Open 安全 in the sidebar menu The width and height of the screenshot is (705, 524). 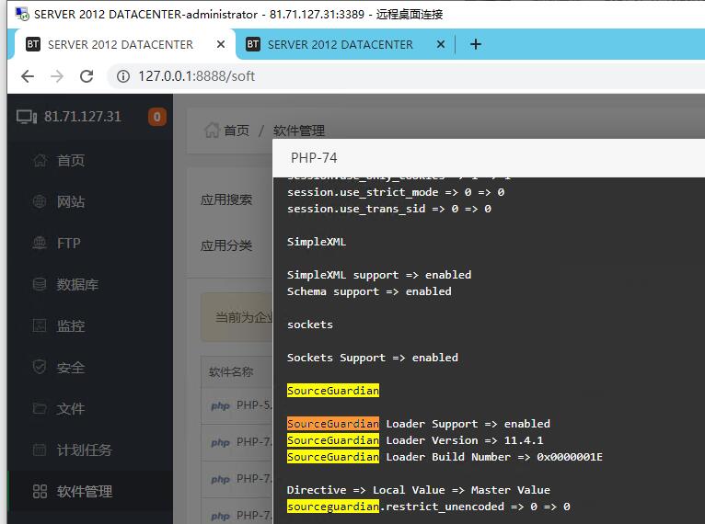click(71, 368)
